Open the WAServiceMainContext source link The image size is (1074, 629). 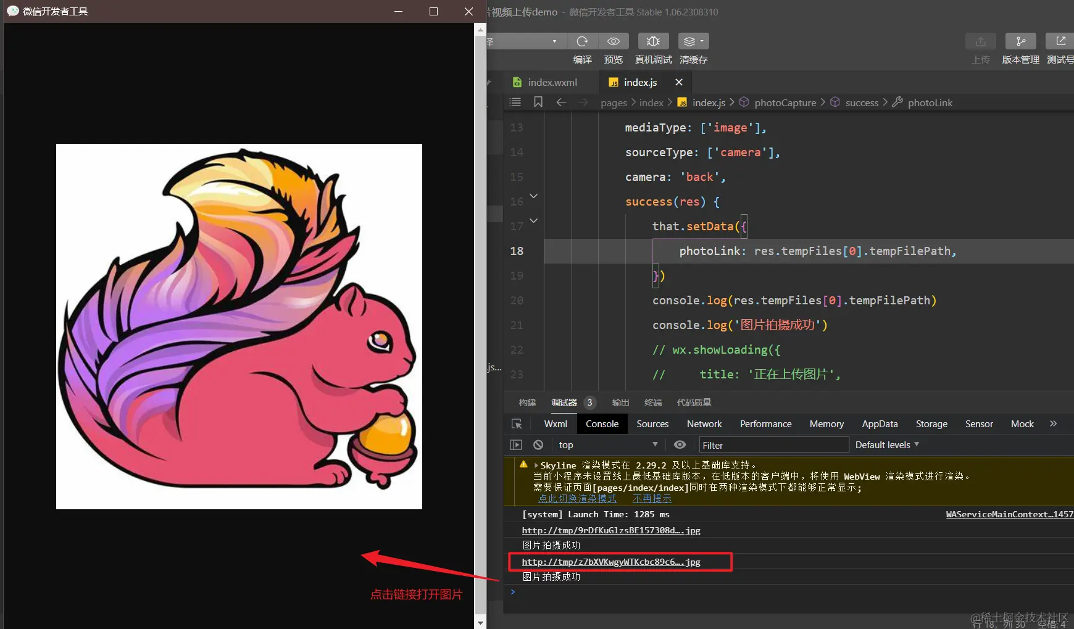1010,514
